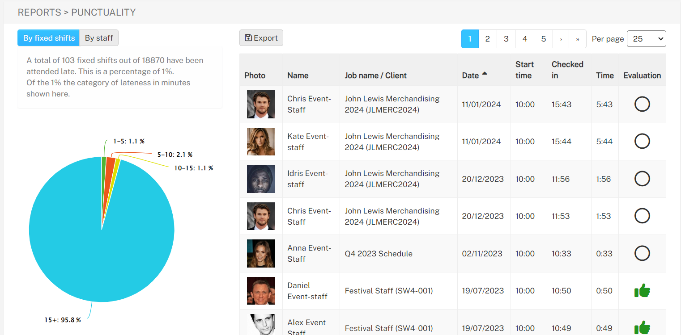Screen dimensions: 681x335
Task: Go to page 4
Action: [x=525, y=39]
